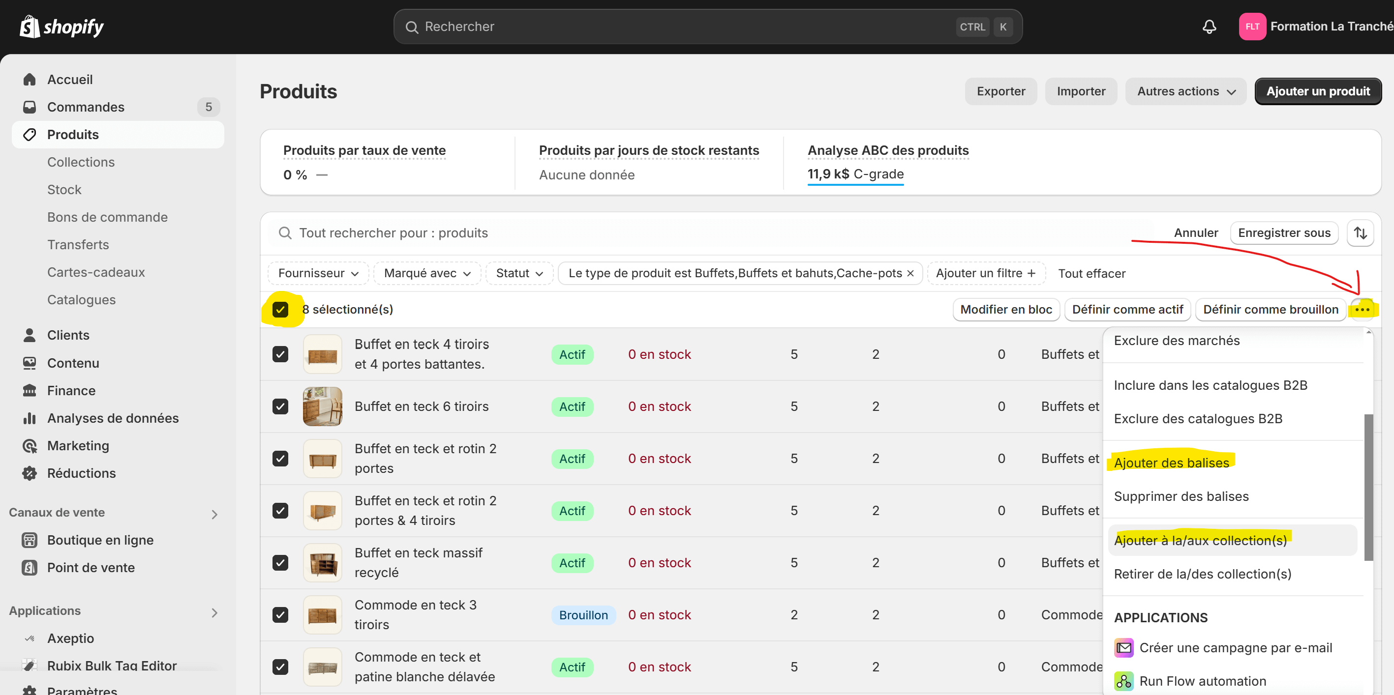Click the Réductions discount badge icon

29,473
